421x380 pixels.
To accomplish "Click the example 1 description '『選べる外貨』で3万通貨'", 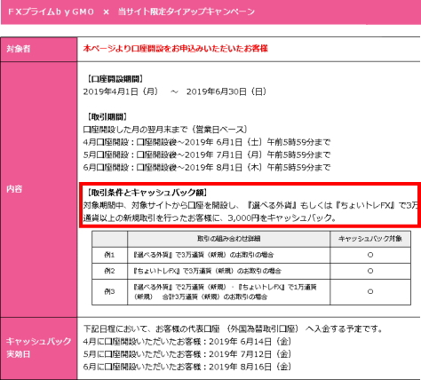I will (203, 255).
